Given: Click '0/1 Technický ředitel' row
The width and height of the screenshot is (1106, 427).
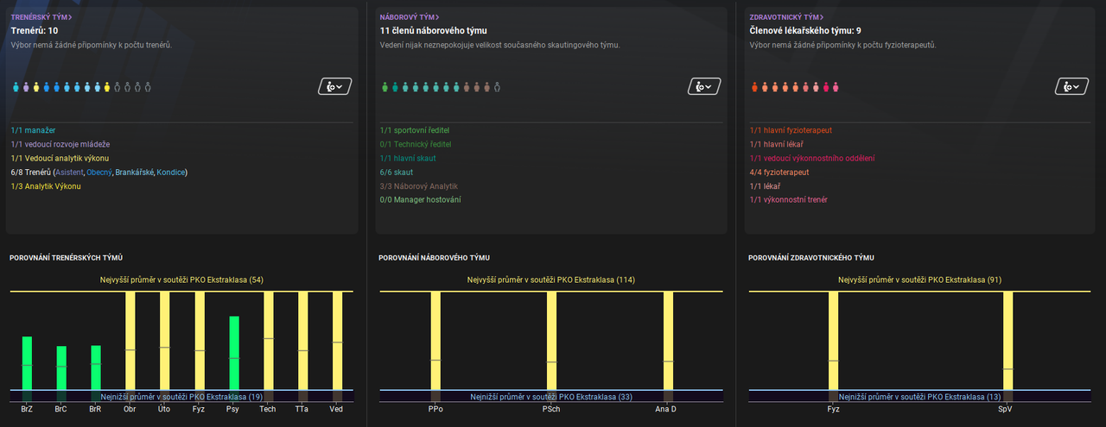Looking at the screenshot, I should click(416, 144).
